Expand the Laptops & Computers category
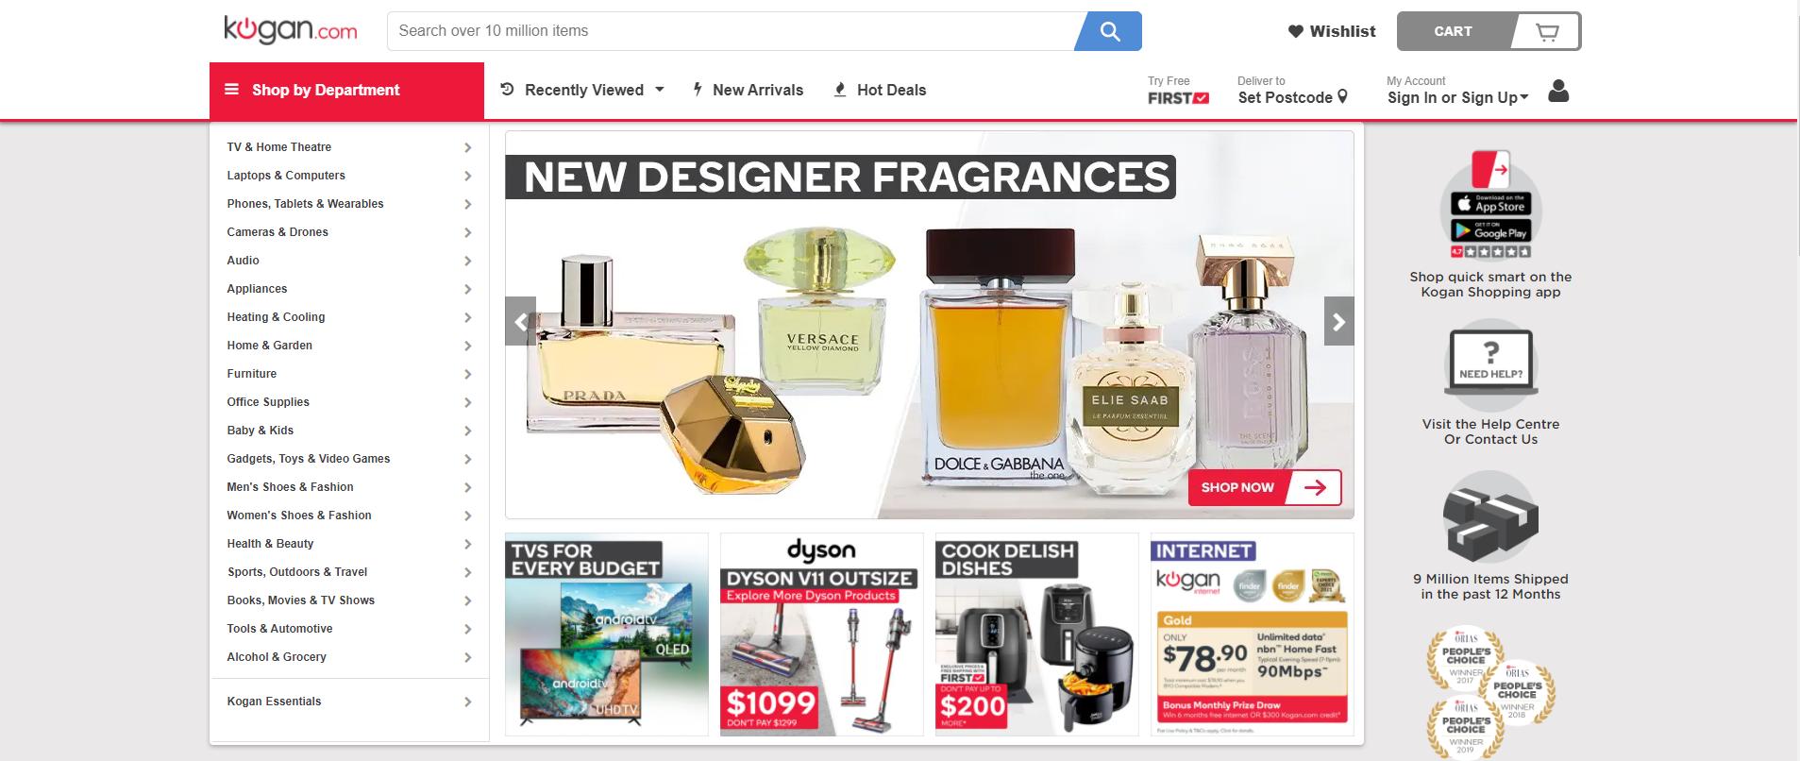 349,176
